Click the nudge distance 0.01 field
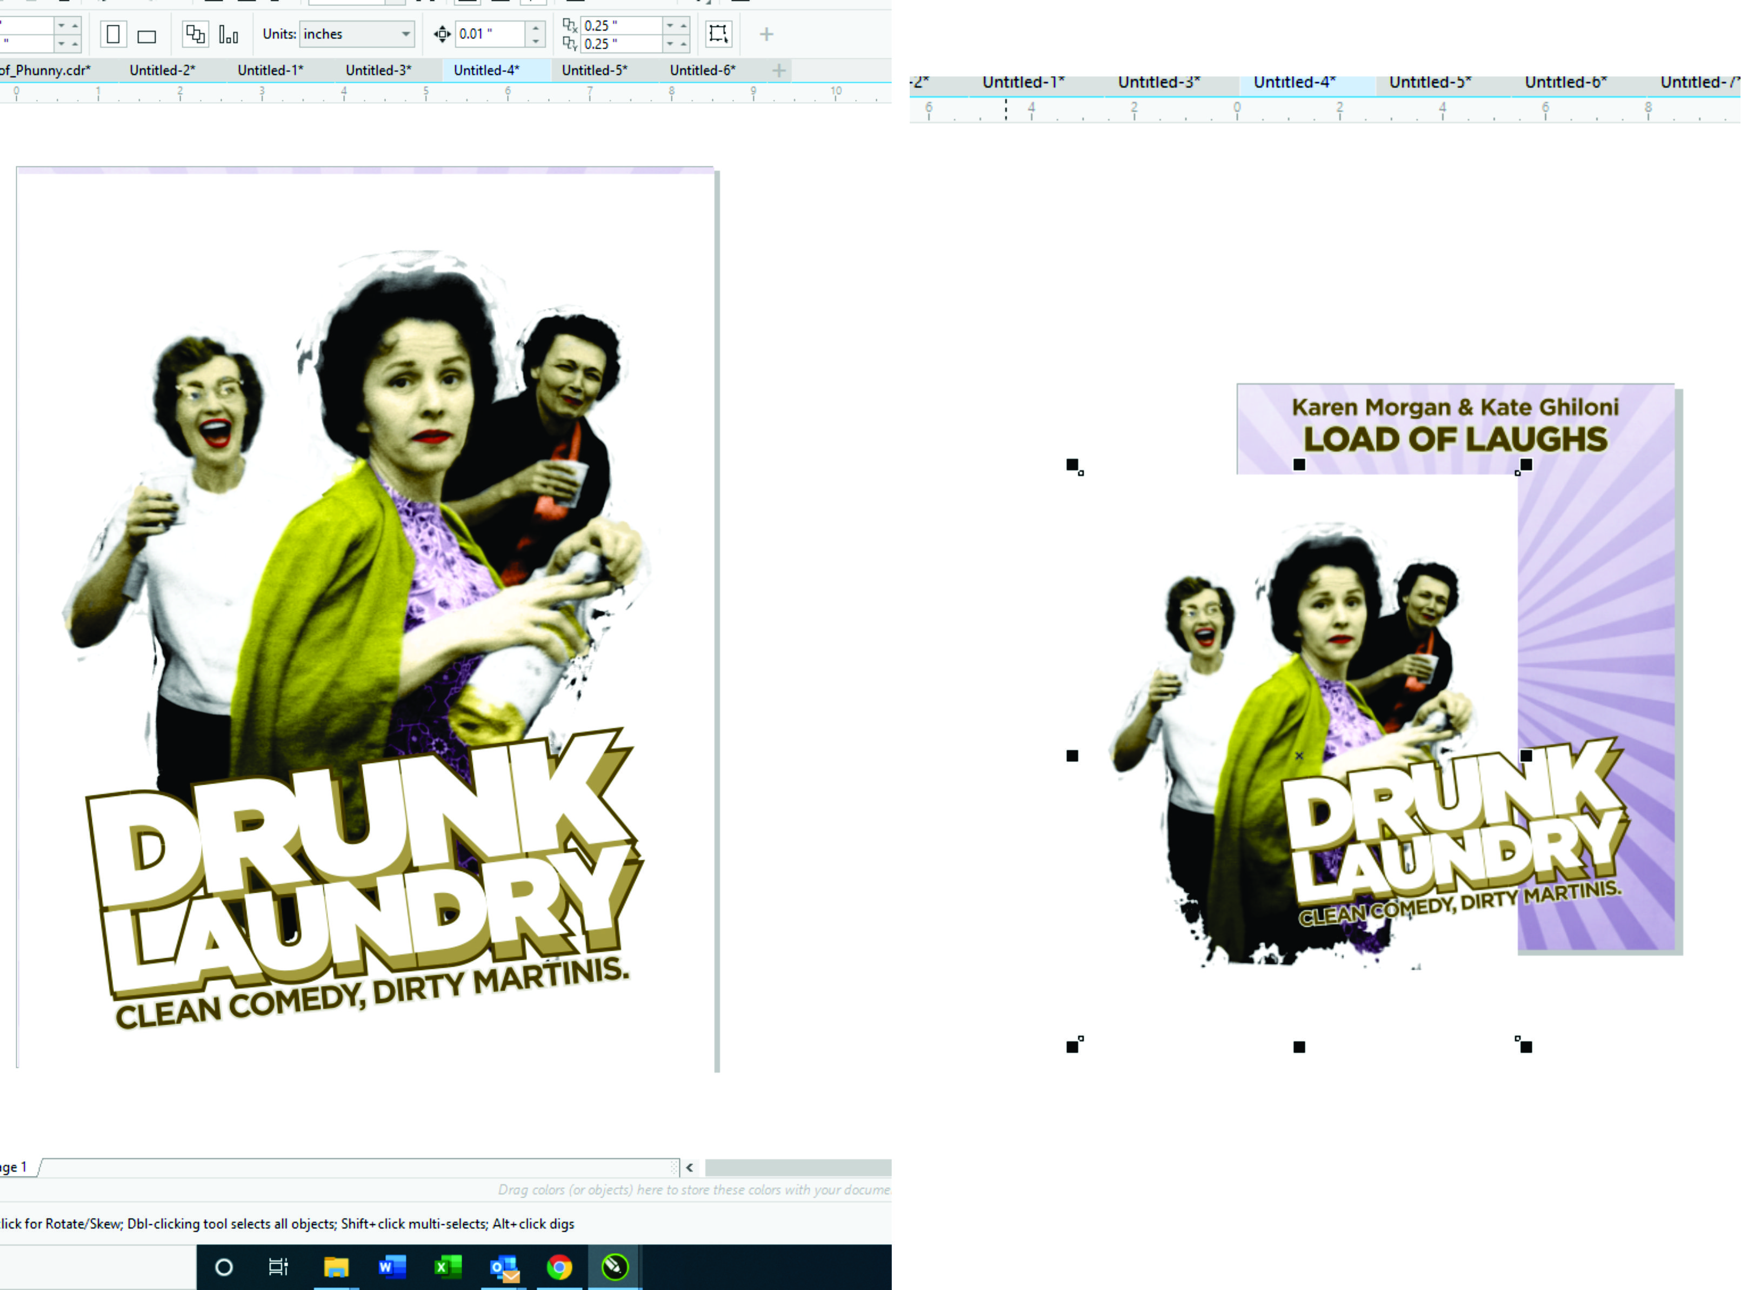Image resolution: width=1741 pixels, height=1290 pixels. [x=488, y=34]
